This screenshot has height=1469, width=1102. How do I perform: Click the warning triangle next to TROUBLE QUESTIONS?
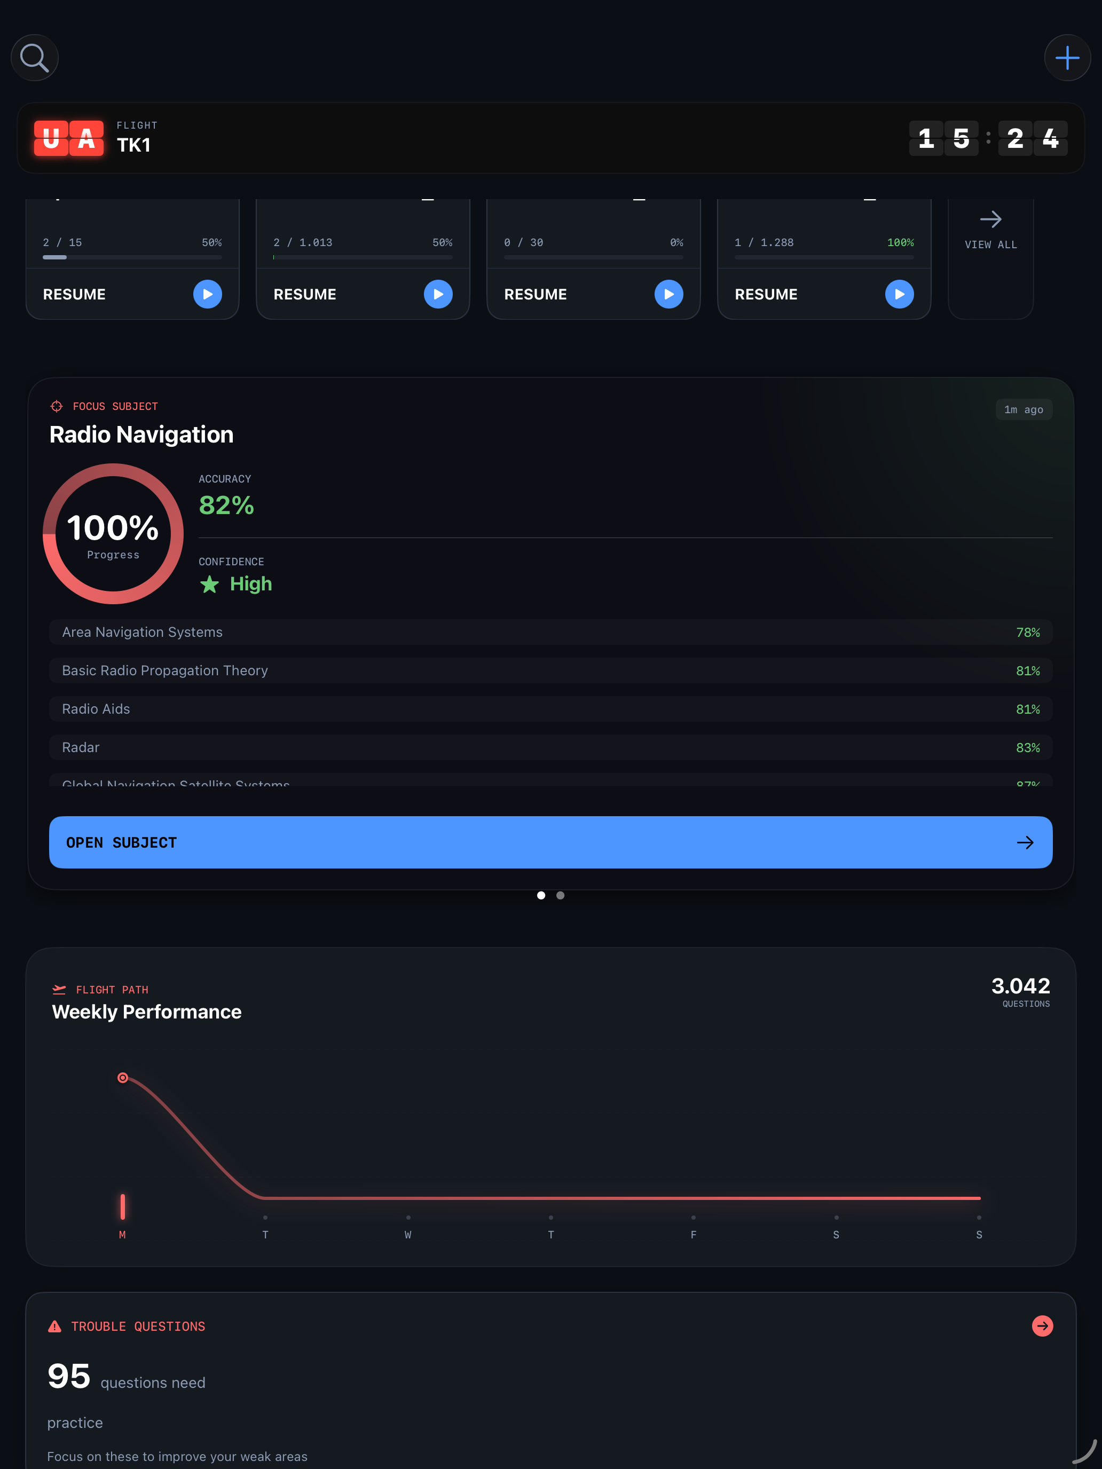tap(55, 1326)
